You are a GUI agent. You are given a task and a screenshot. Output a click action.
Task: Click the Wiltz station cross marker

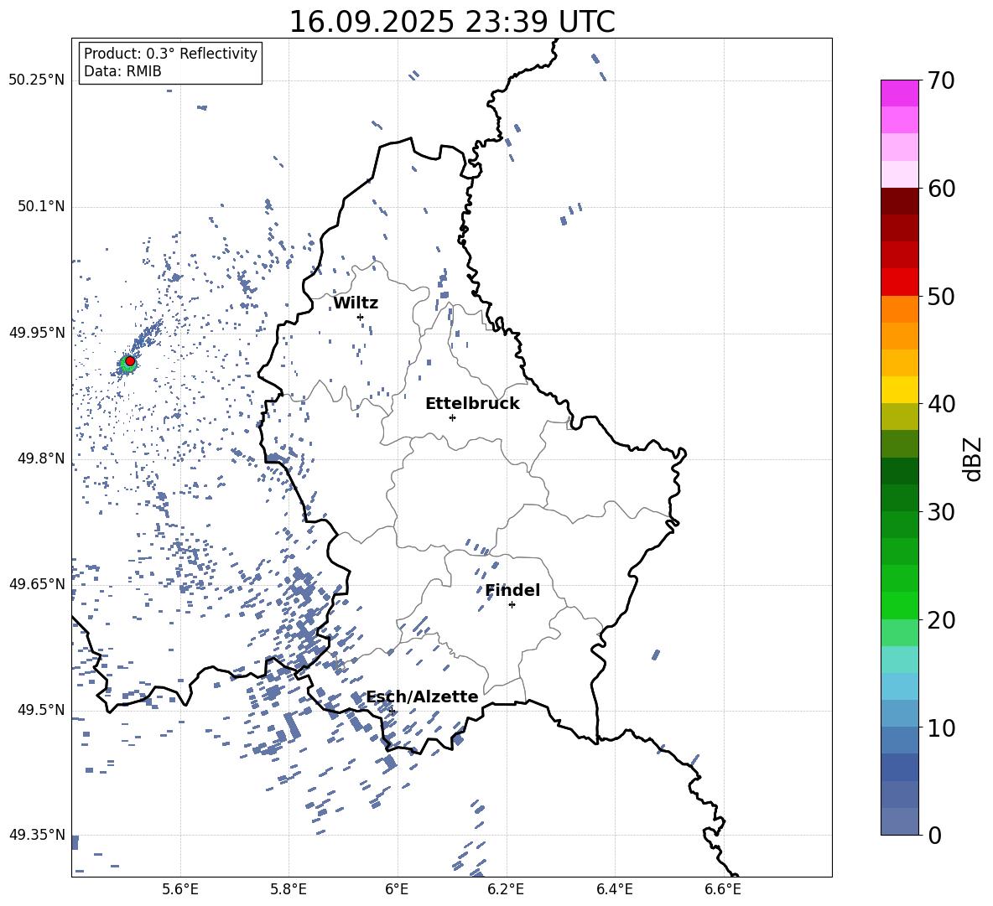(361, 317)
